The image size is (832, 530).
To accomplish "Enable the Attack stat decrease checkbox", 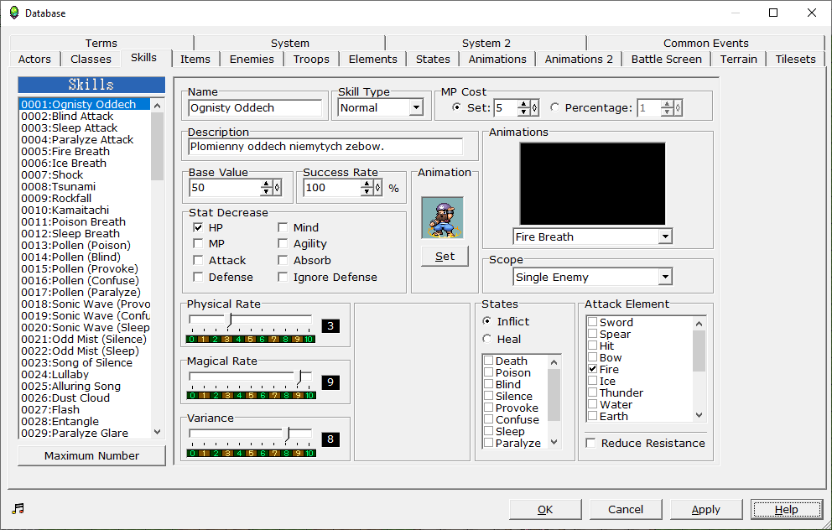I will (x=198, y=261).
